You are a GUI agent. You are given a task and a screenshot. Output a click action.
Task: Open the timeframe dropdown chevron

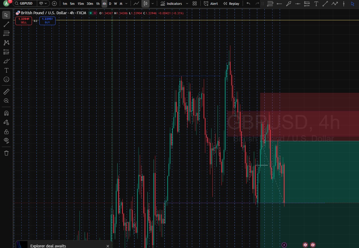126,4
